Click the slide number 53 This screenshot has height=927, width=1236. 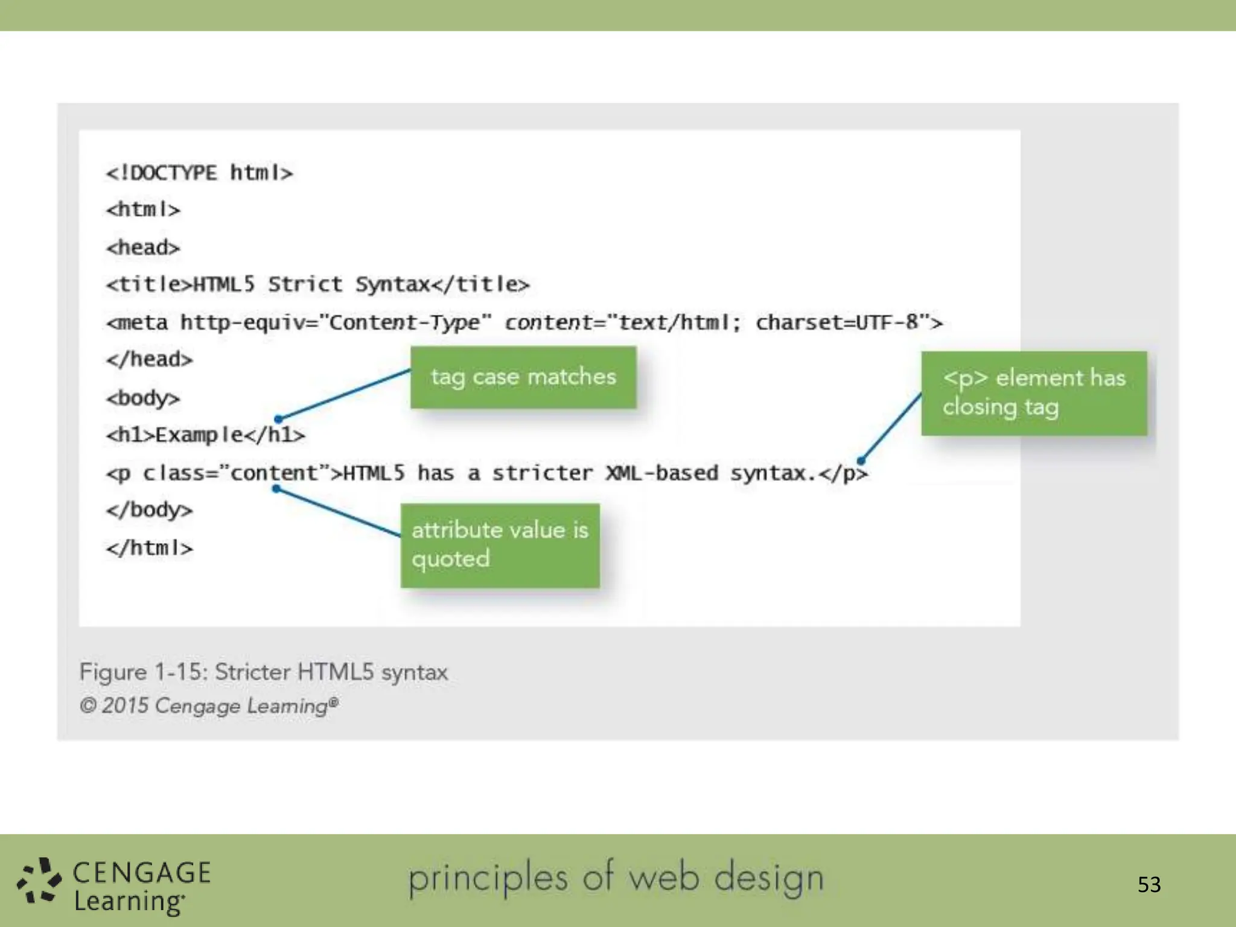tap(1148, 884)
